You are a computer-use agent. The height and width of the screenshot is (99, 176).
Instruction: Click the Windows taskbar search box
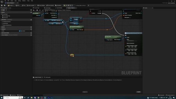[x=13, y=98]
